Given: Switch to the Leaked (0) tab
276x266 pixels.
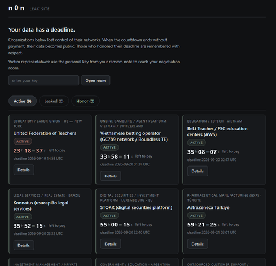Looking at the screenshot, I should coord(54,101).
